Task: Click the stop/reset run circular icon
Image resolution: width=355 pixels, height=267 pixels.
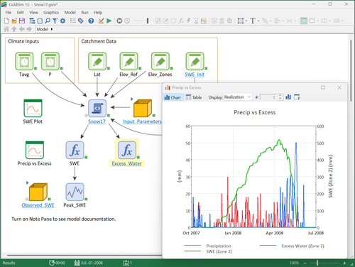Action: (119, 21)
